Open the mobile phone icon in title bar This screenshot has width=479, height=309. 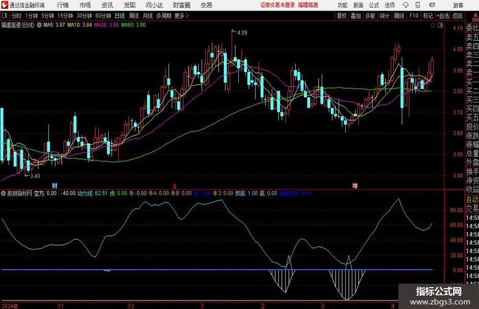[418, 5]
